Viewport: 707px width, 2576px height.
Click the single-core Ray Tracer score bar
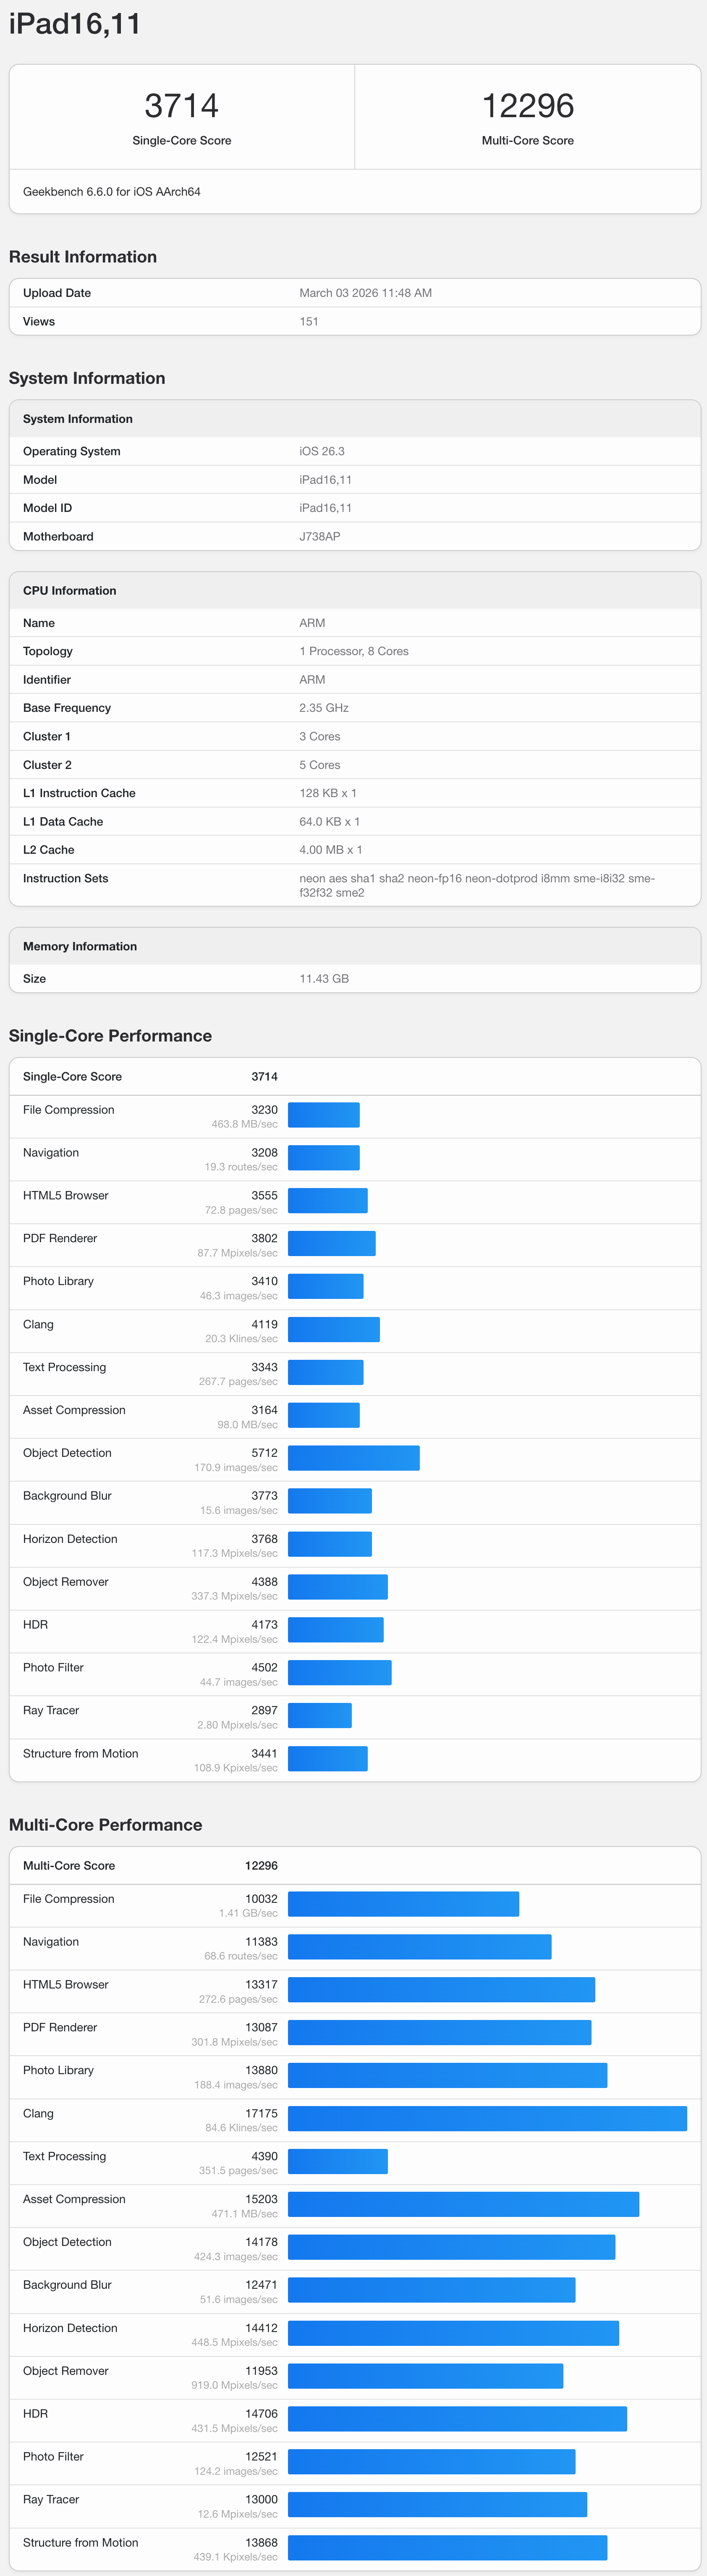pyautogui.click(x=319, y=1715)
